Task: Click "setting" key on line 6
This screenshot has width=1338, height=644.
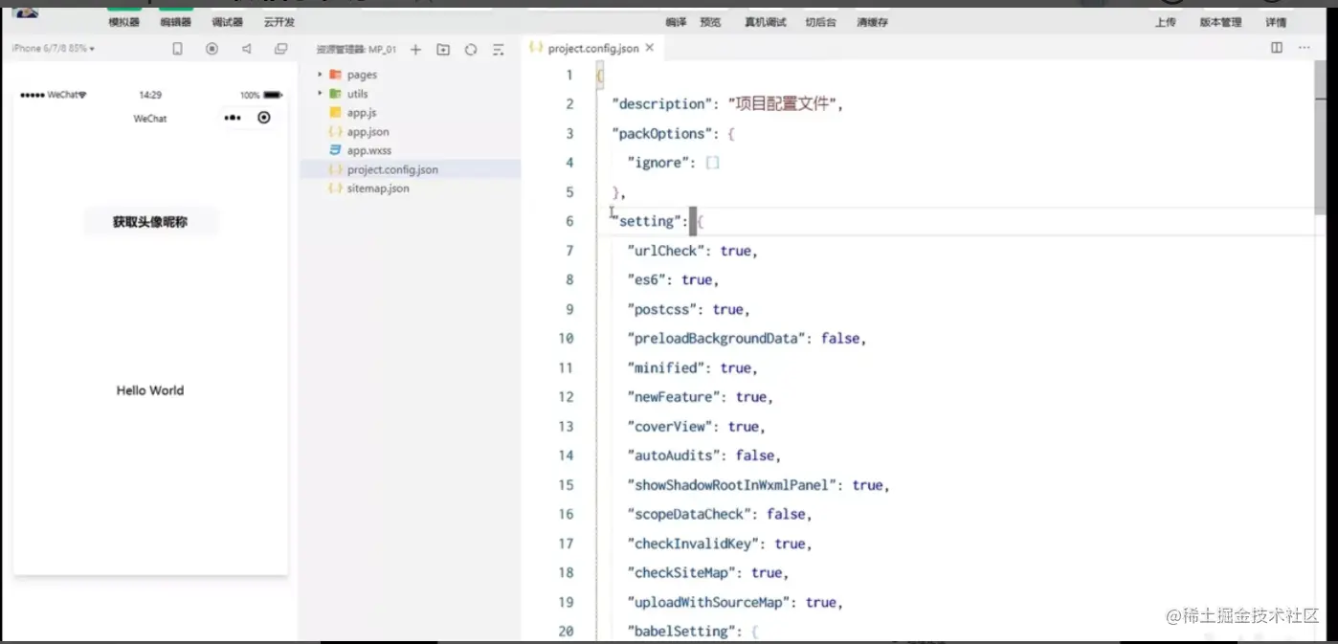Action: 650,221
